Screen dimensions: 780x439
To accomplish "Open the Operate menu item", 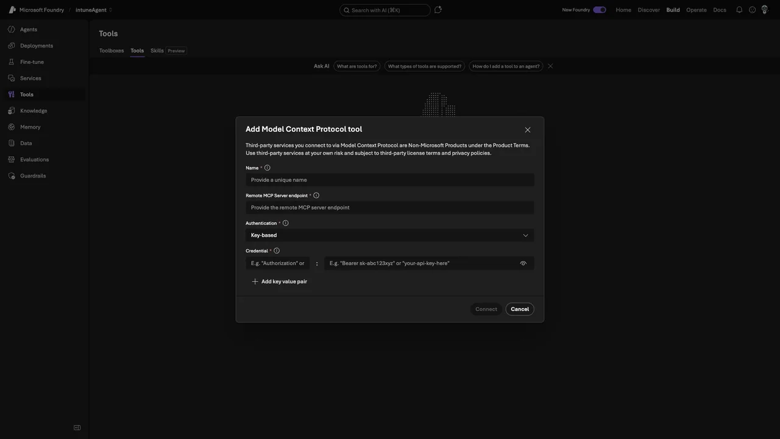I will click(x=697, y=10).
